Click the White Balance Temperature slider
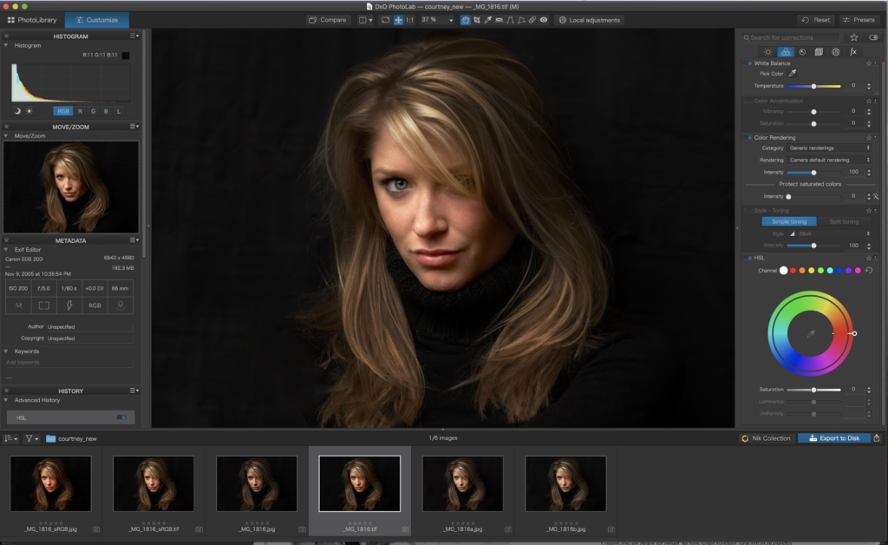The image size is (888, 545). [813, 86]
